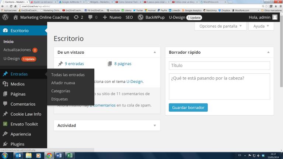Switch to the WordPress.com browser tab
The width and height of the screenshot is (283, 159).
tap(213, 2)
